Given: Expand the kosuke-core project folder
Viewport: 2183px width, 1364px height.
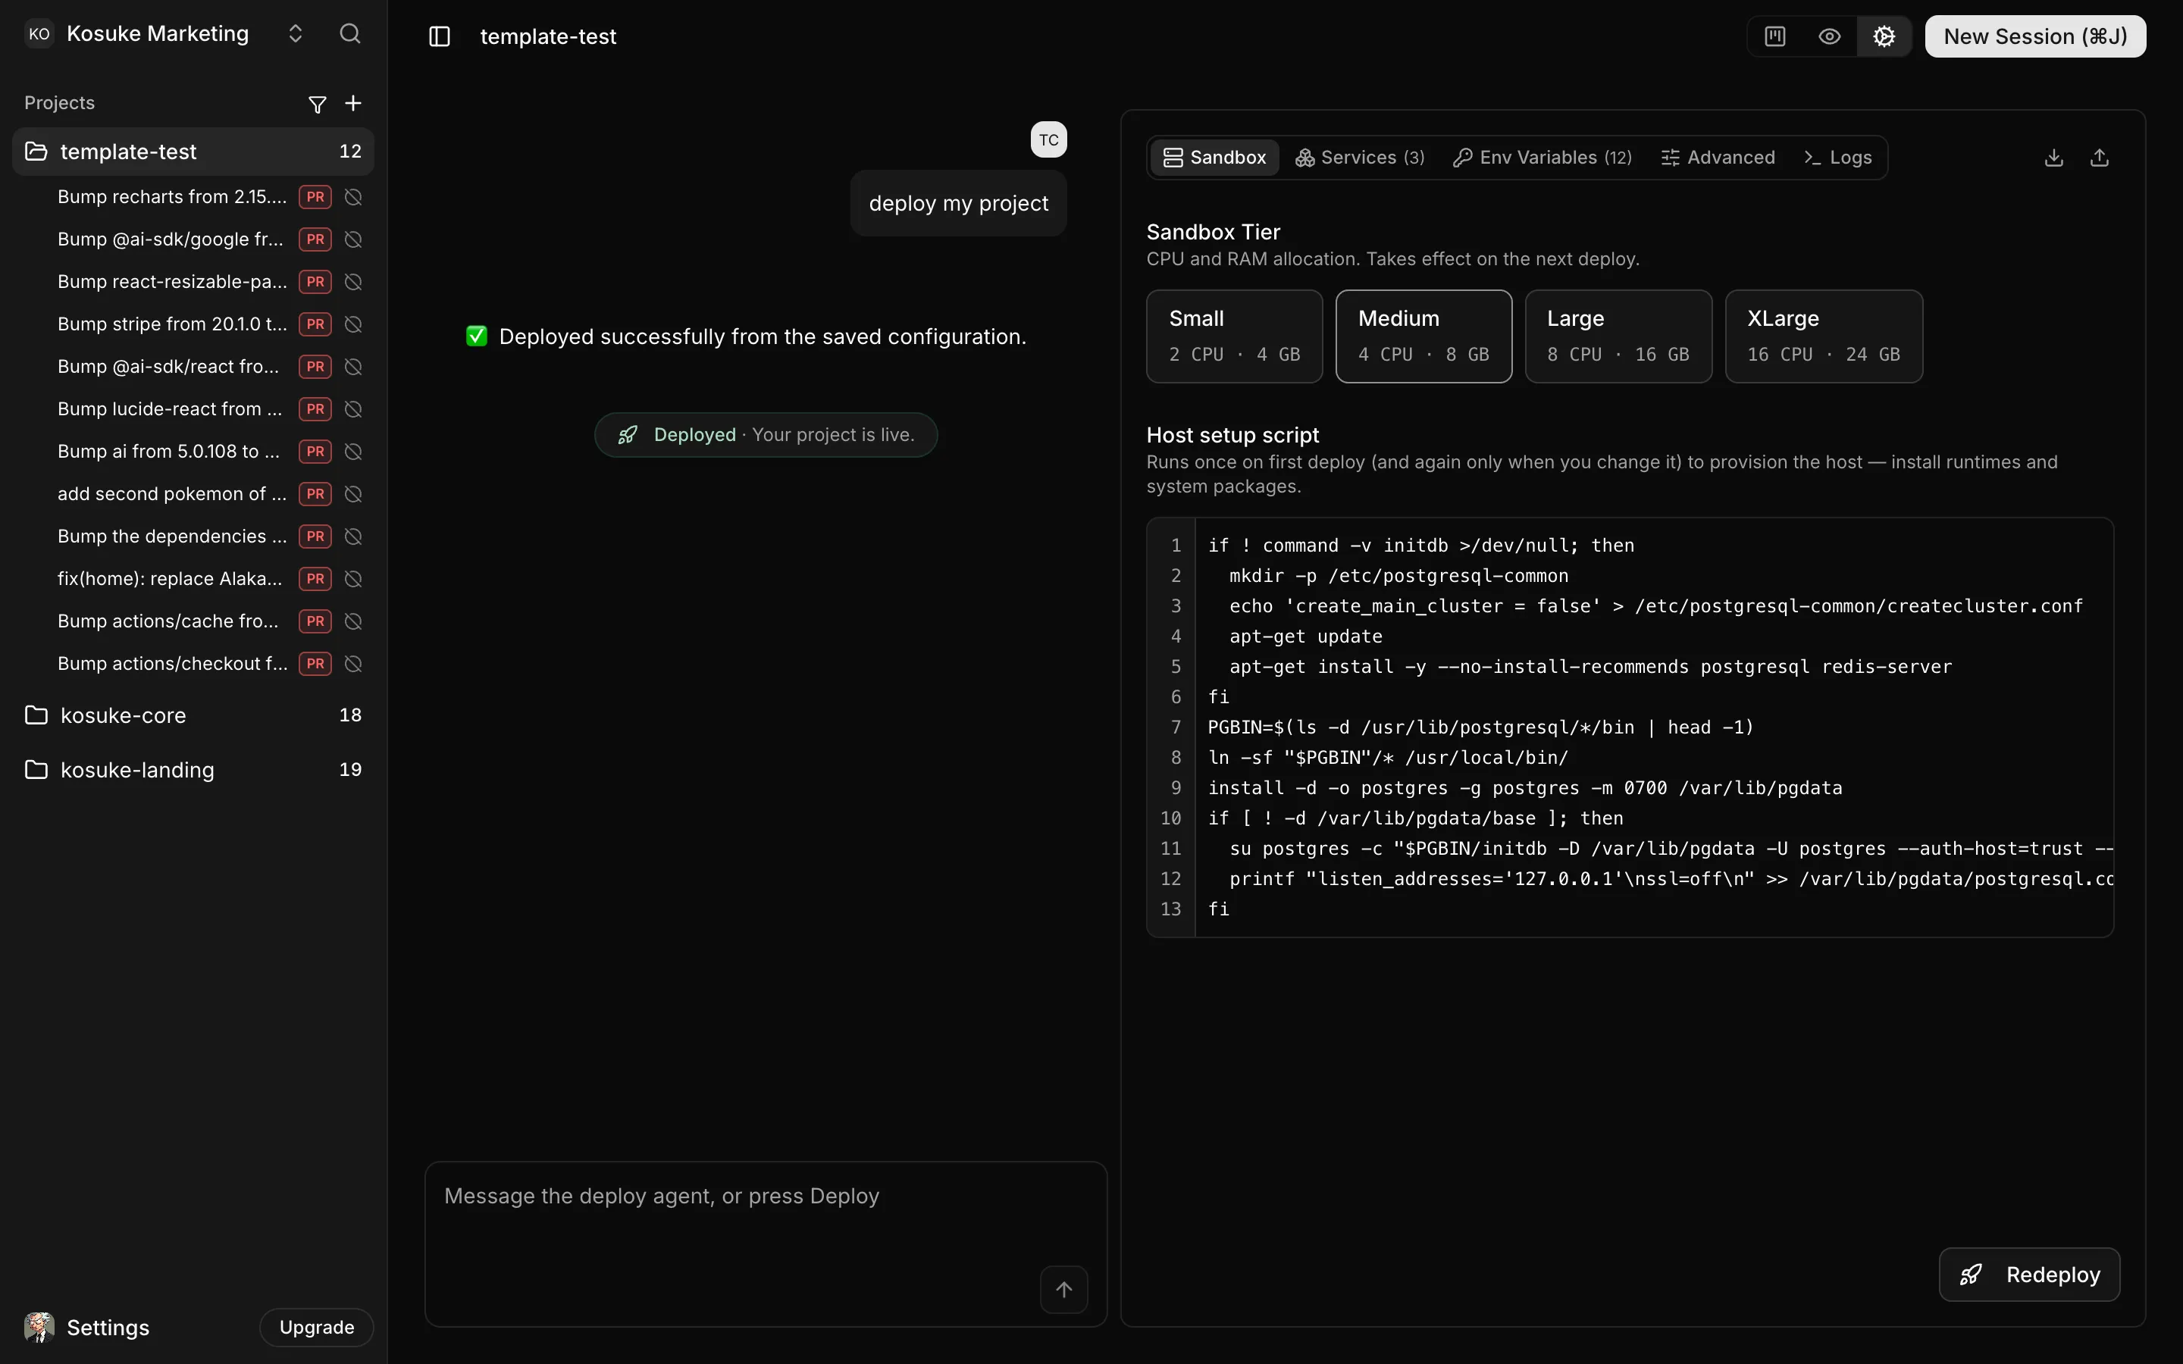Looking at the screenshot, I should [x=193, y=715].
